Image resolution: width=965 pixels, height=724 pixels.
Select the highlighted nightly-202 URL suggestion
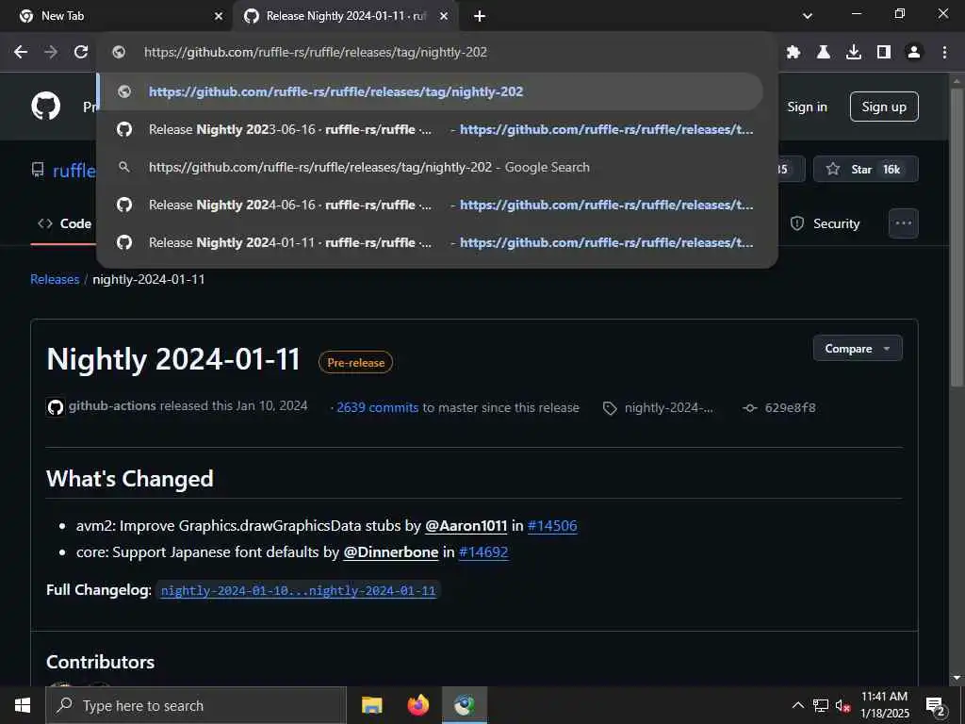(x=431, y=91)
